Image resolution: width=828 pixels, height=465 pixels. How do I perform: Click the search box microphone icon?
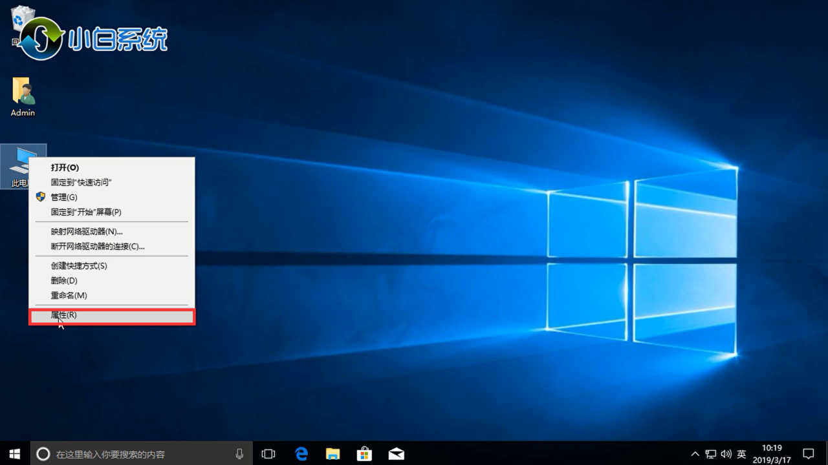coord(240,454)
